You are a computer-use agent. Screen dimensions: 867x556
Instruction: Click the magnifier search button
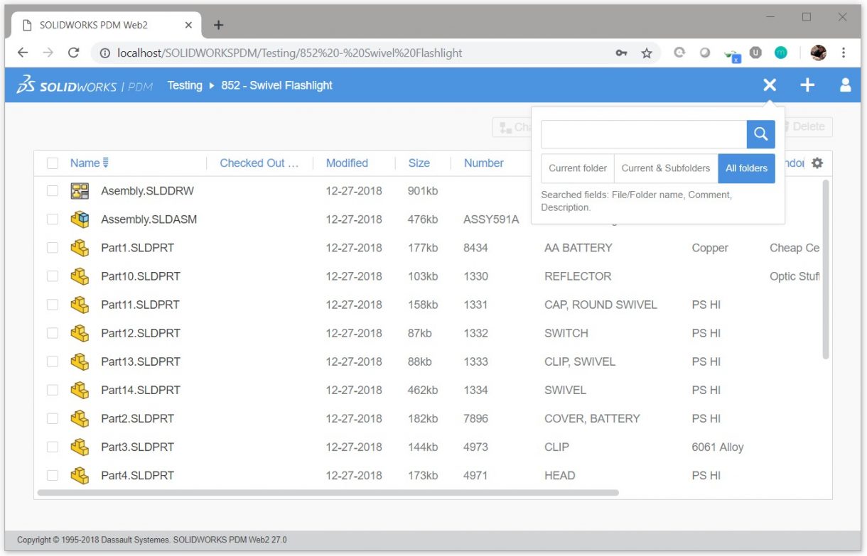point(760,134)
